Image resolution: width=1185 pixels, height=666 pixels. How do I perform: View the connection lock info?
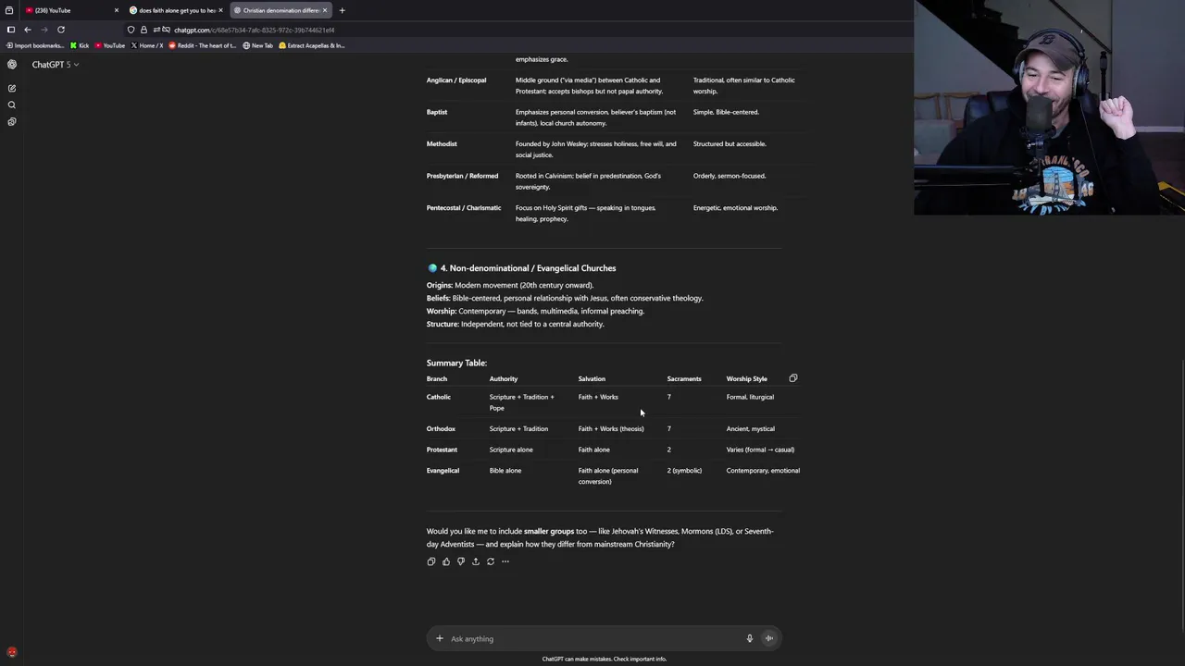click(143, 30)
